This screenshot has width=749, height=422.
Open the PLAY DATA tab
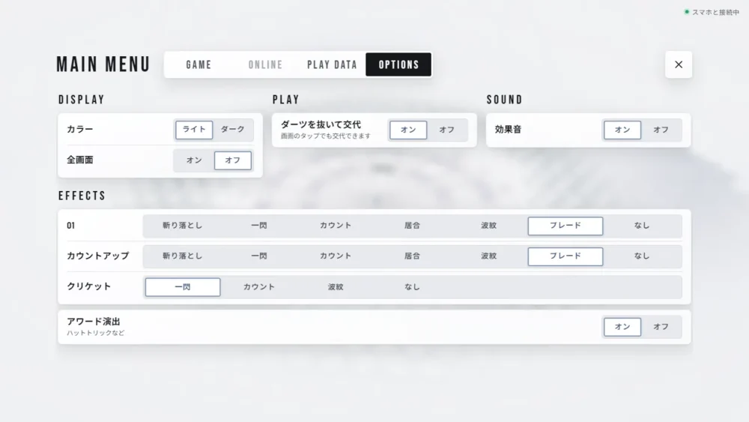[x=332, y=64]
